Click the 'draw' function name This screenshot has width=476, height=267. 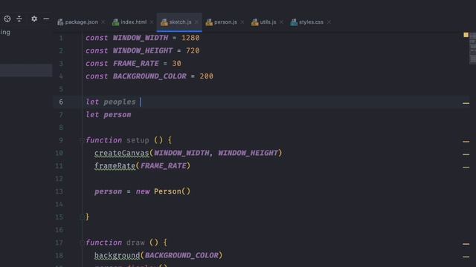135,243
